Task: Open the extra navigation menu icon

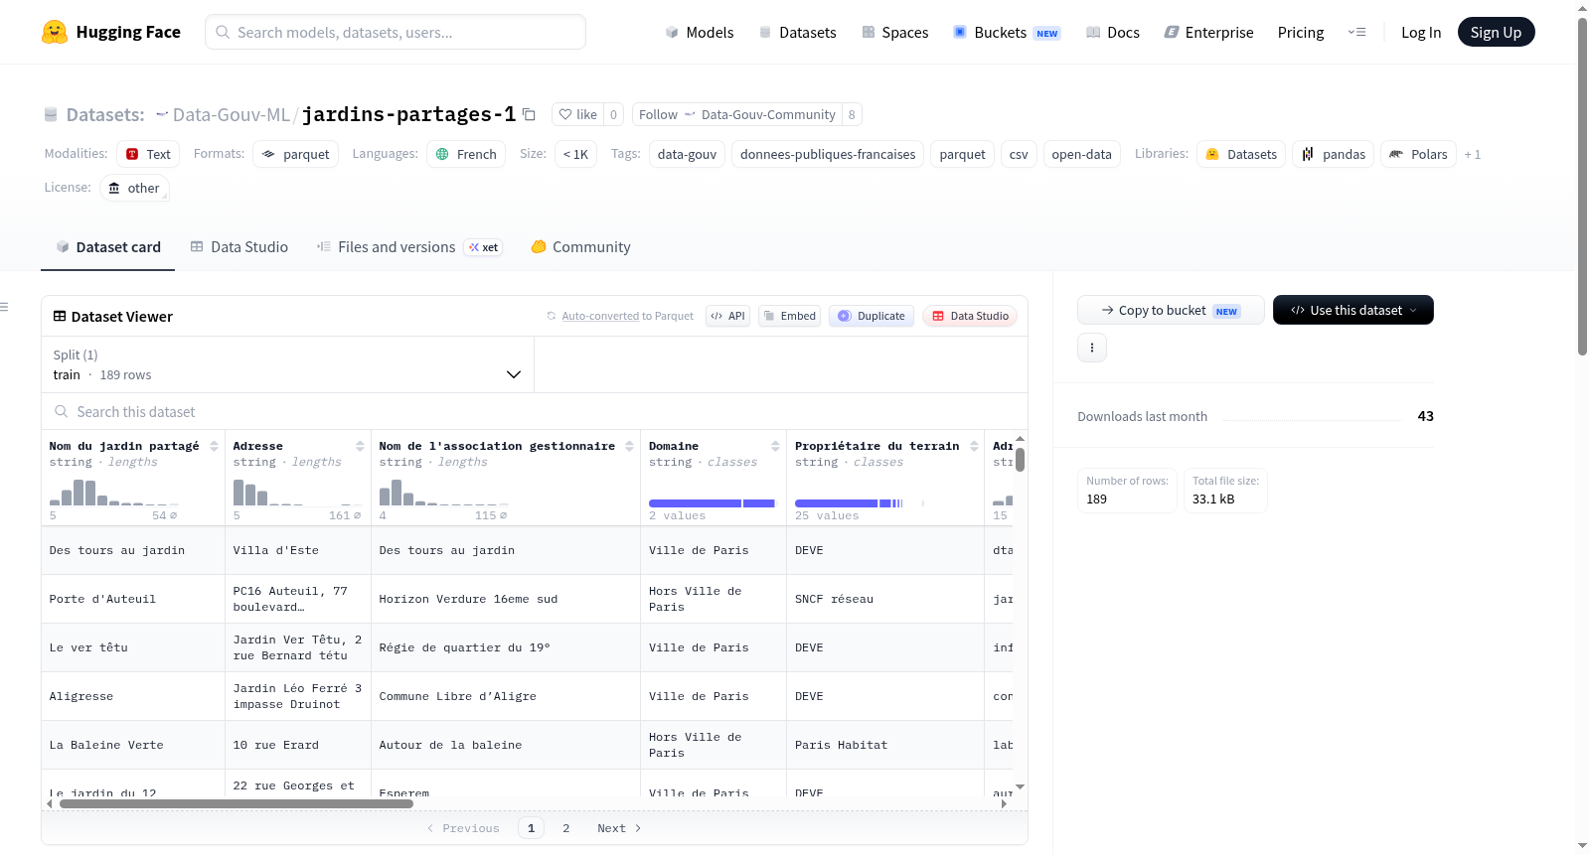Action: pyautogui.click(x=1356, y=32)
